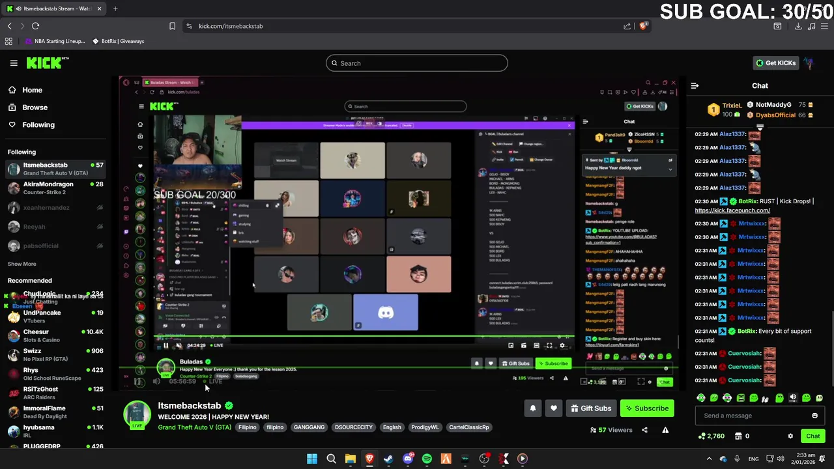Click the Itsmebackstab channel avatar with the LIVE badge
This screenshot has width=834, height=469.
click(x=137, y=415)
